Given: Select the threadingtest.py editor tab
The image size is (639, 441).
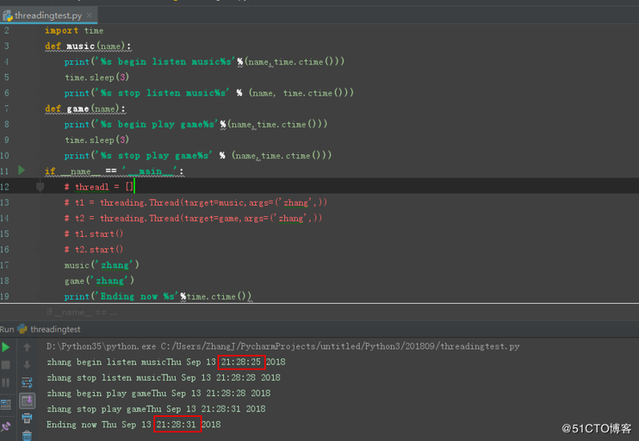Looking at the screenshot, I should pos(48,15).
